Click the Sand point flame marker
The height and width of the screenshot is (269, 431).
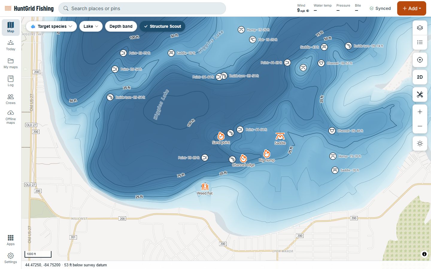point(221,136)
